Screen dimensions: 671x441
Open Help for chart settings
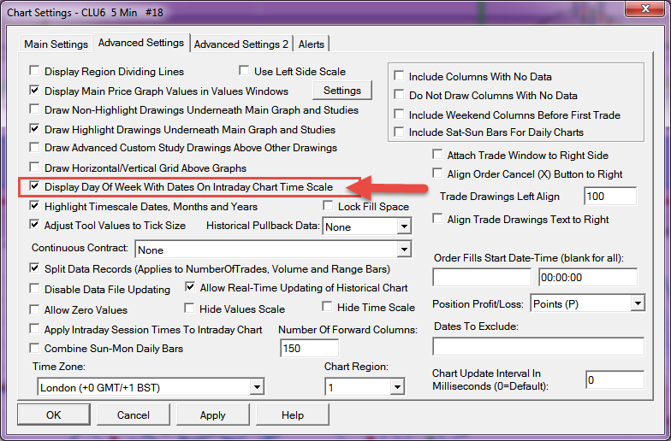(x=293, y=415)
